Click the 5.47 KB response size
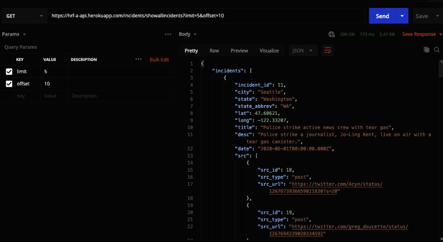The width and height of the screenshot is (443, 242). pos(387,34)
